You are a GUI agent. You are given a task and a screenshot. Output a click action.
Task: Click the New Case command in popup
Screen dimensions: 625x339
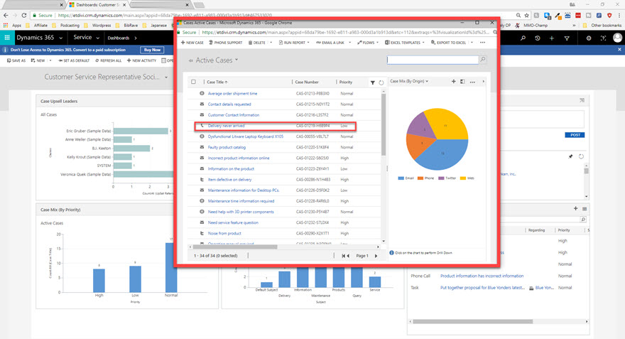[x=192, y=43]
